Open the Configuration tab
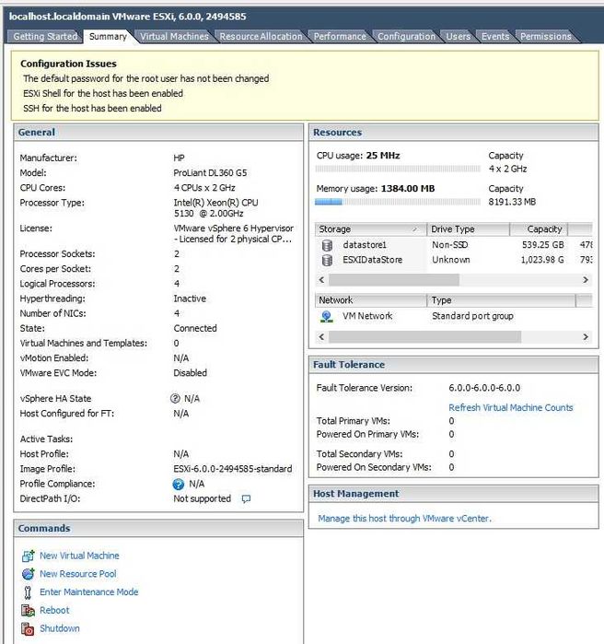 [x=406, y=37]
